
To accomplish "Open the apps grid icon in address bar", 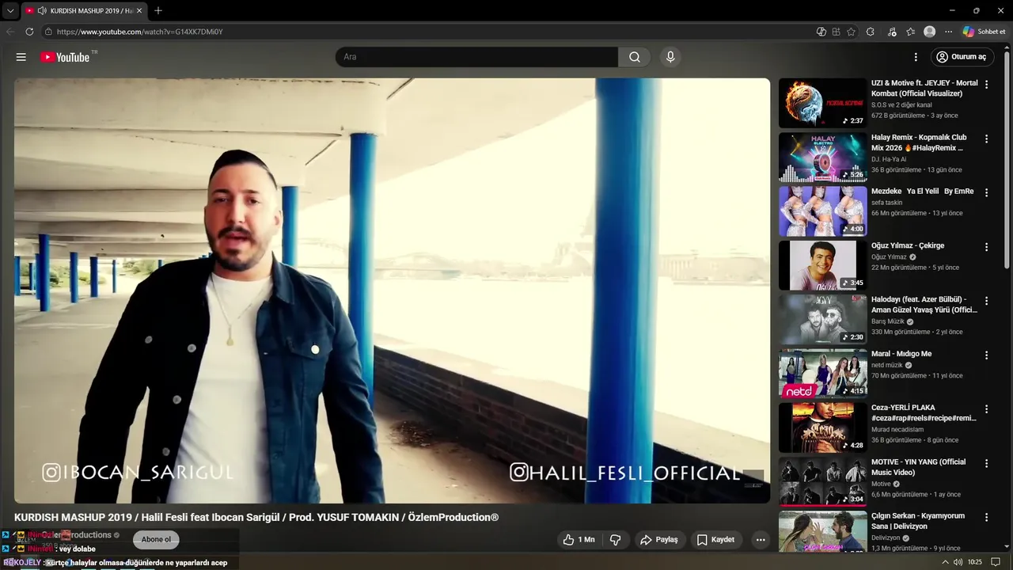I will [x=836, y=32].
